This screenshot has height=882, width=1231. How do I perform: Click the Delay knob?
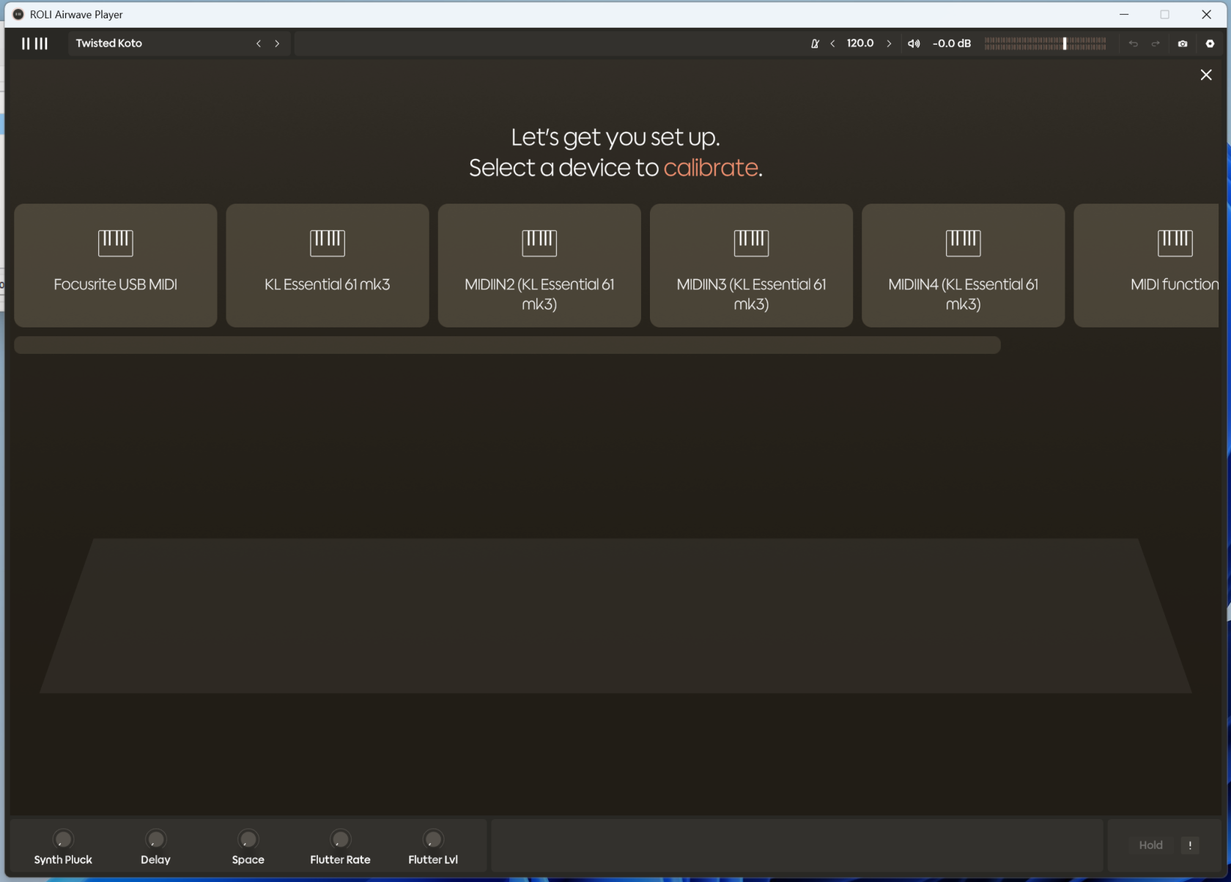point(155,839)
